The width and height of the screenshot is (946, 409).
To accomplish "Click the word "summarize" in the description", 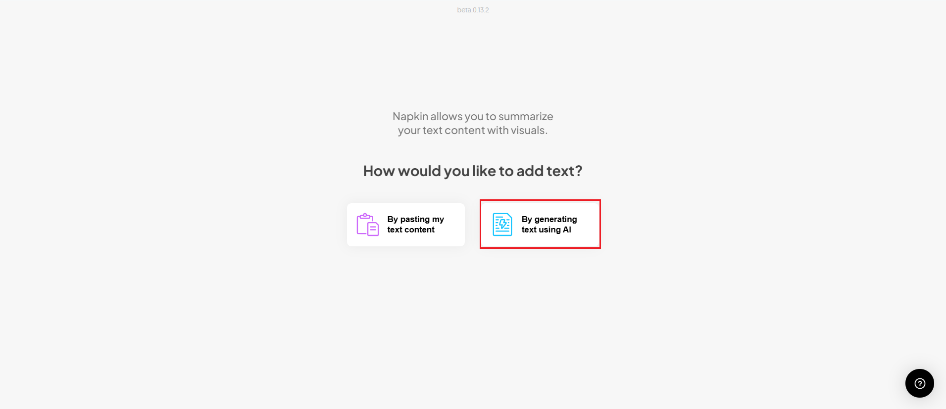I will pos(526,117).
